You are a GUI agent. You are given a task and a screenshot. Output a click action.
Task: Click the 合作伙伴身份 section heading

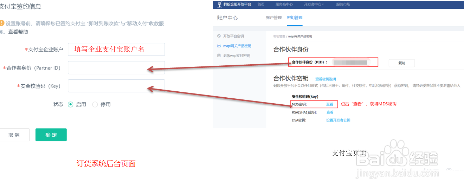point(291,50)
